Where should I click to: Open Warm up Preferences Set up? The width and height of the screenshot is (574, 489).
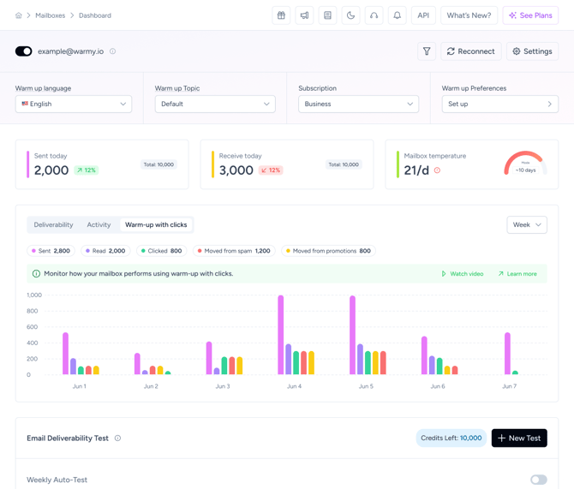click(499, 104)
